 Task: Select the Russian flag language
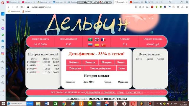(x=90, y=45)
